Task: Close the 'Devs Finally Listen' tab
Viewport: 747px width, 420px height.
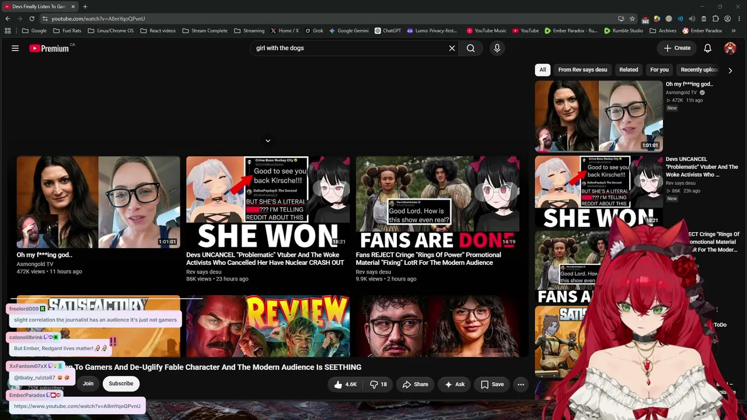Action: tap(73, 6)
